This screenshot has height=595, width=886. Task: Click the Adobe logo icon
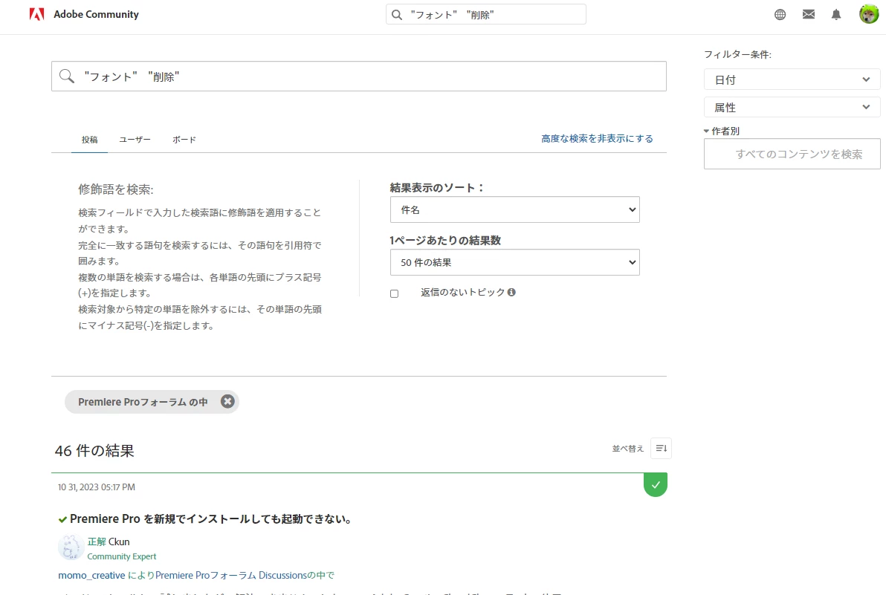(36, 14)
